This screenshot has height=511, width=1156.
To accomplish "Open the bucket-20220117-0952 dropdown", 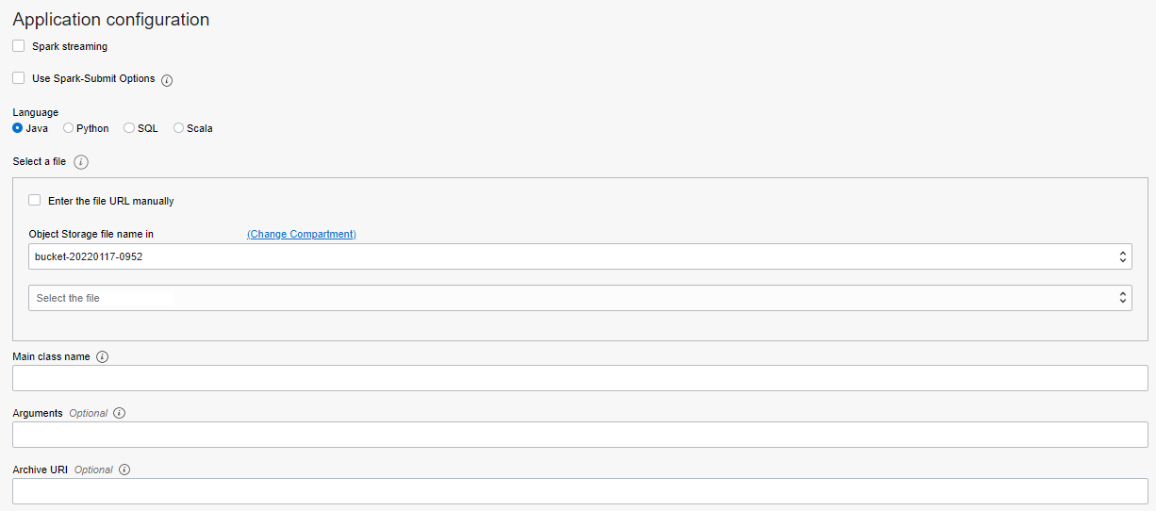I will tap(580, 256).
